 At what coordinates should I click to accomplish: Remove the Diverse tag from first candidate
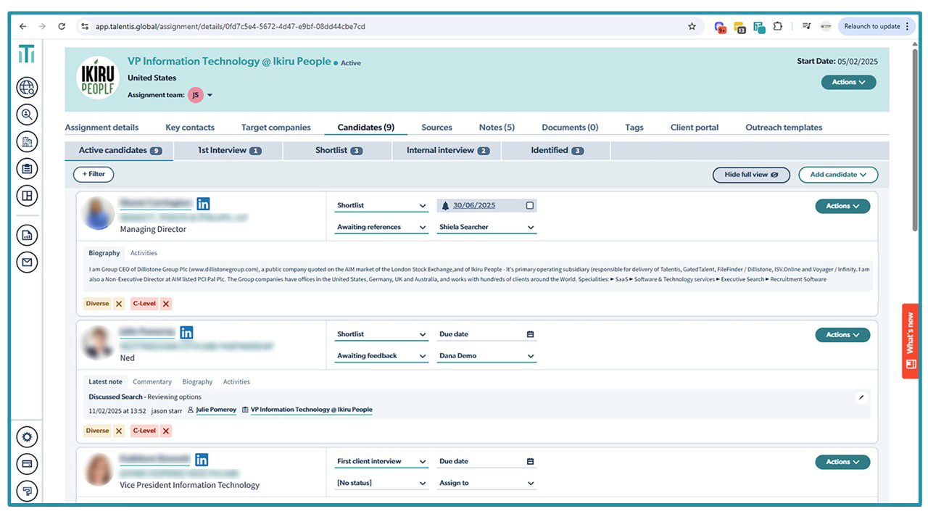pos(119,304)
